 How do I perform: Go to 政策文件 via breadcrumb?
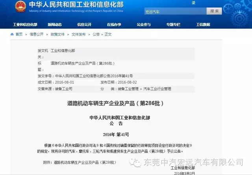click(57, 34)
